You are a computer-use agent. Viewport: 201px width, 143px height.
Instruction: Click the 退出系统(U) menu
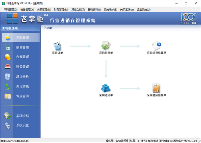[x=143, y=10]
